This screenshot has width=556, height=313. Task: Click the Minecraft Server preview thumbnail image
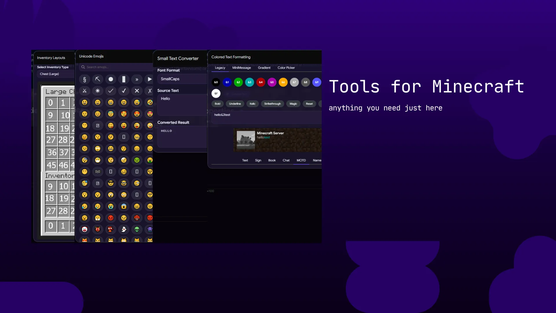246,140
